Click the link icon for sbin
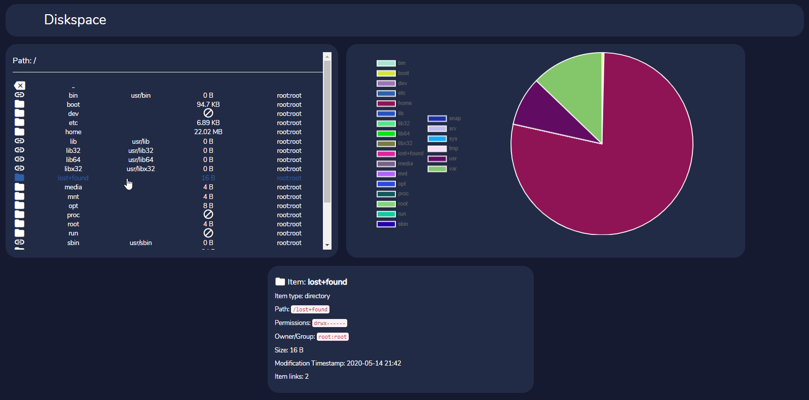 coord(19,242)
